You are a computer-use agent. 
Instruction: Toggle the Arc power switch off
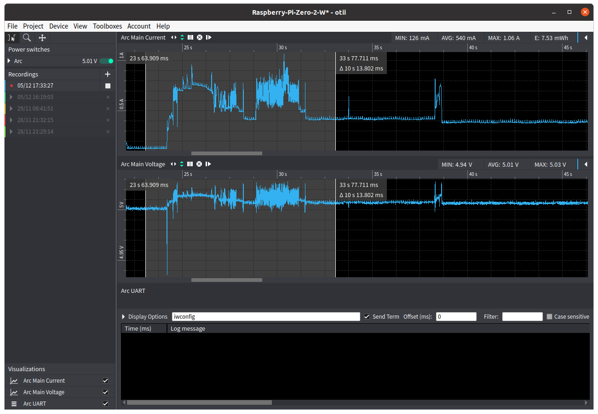107,61
